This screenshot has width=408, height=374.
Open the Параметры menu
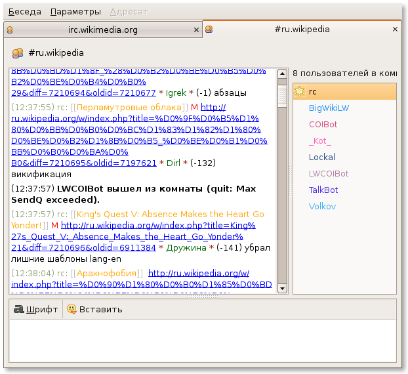(75, 12)
